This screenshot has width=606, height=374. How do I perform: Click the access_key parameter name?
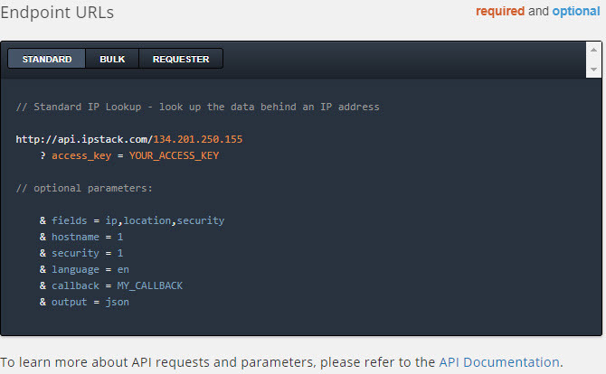tap(81, 155)
